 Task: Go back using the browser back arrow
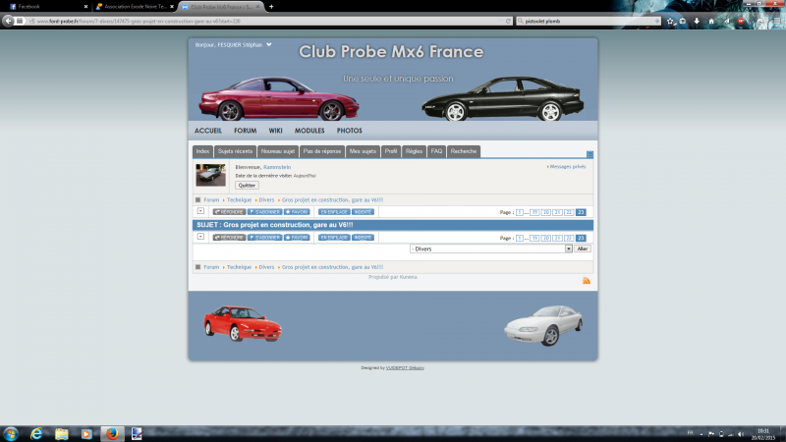click(8, 21)
